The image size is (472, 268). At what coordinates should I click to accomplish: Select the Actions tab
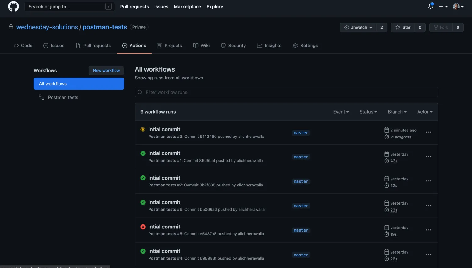134,46
